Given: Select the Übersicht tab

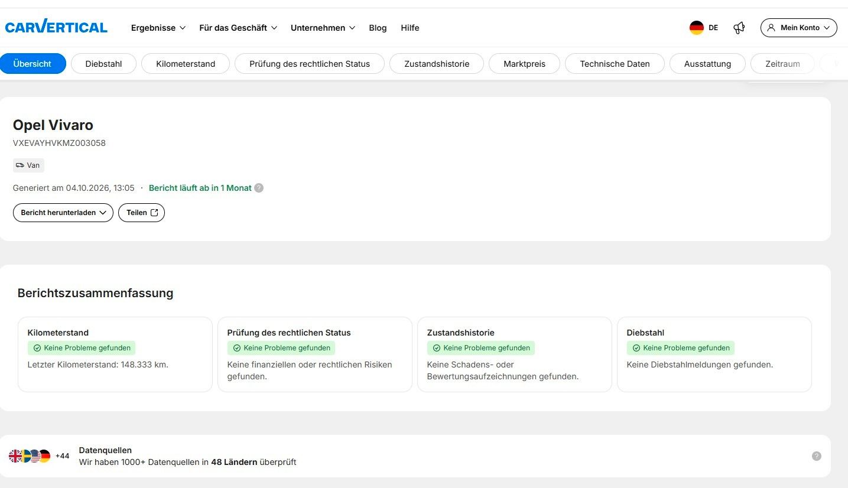Looking at the screenshot, I should click(33, 64).
